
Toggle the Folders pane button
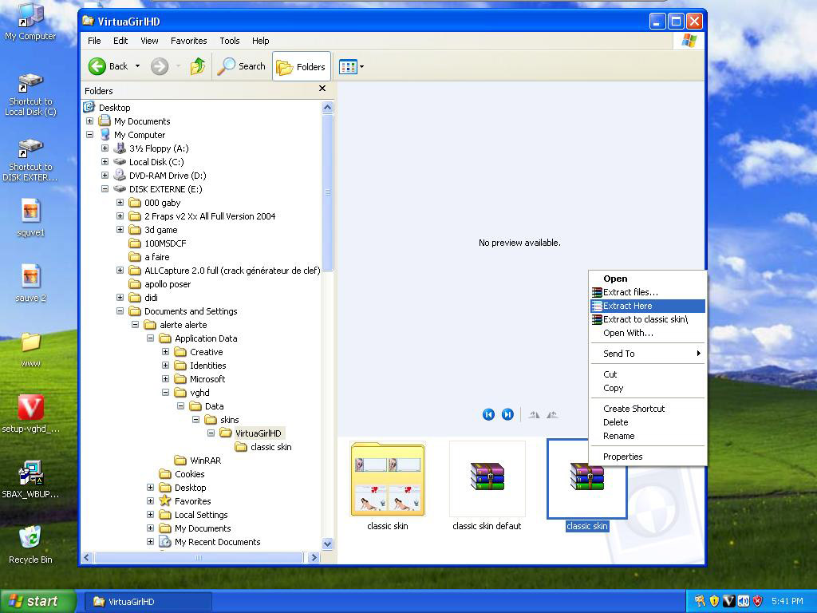click(x=301, y=67)
